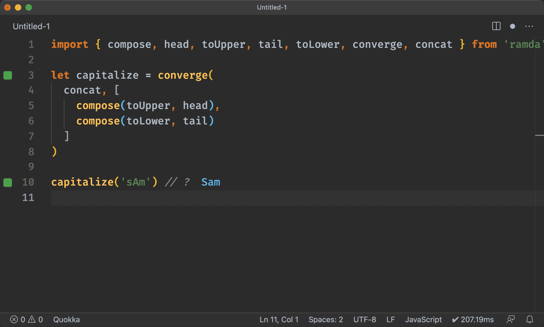Screen dimensions: 544x327
Task: Click the split editor icon
Action: [496, 26]
